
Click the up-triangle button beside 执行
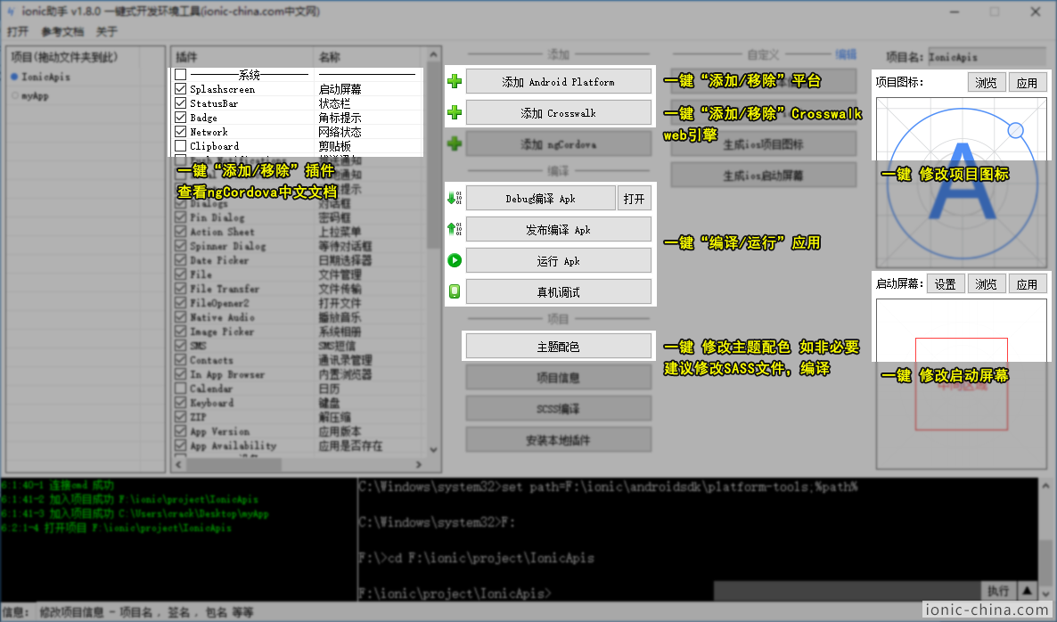(1027, 590)
